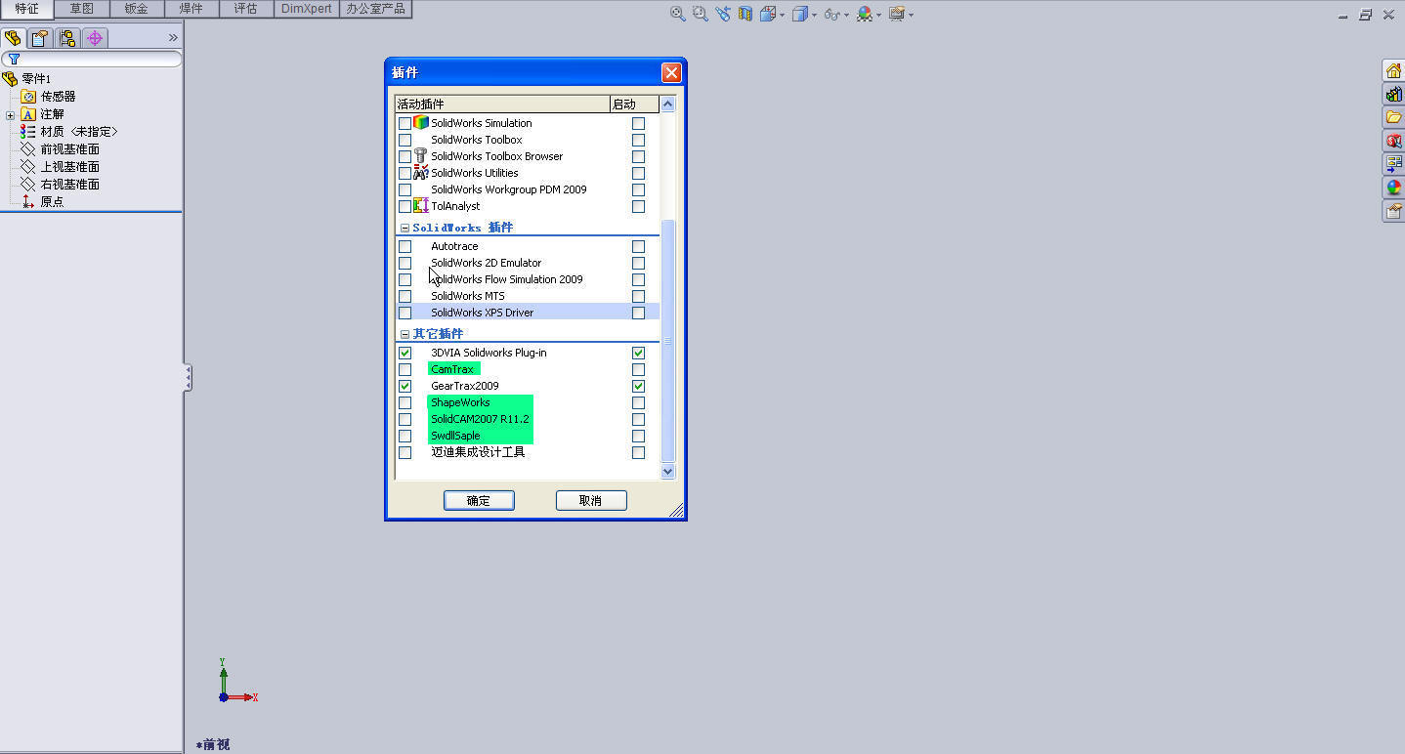The image size is (1405, 754).
Task: Click the Zoom to Area icon
Action: click(x=700, y=14)
